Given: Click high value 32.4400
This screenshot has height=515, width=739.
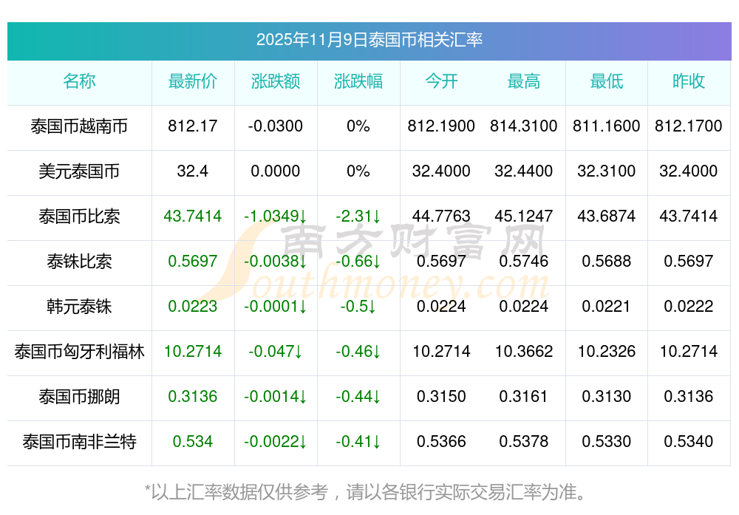Looking at the screenshot, I should [524, 171].
